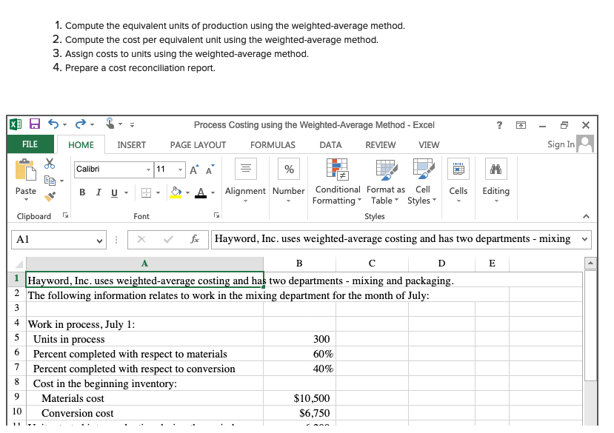Screen dimensions: 614x433
Task: Click the Paste clipboard icon
Action: 26,170
